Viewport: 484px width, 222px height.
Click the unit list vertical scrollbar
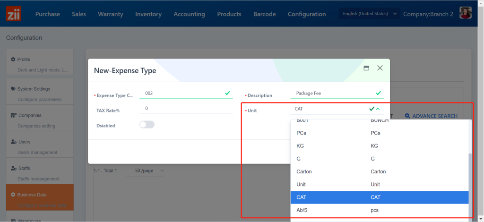coord(469,184)
